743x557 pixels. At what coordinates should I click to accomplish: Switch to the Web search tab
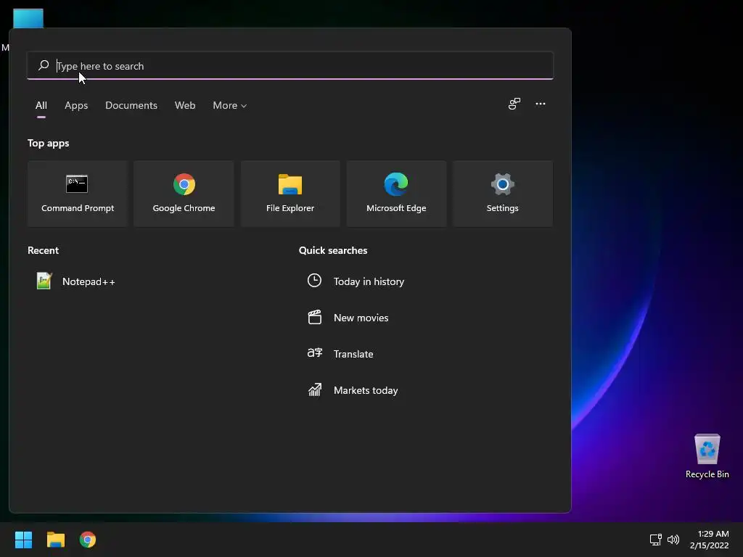click(x=185, y=105)
